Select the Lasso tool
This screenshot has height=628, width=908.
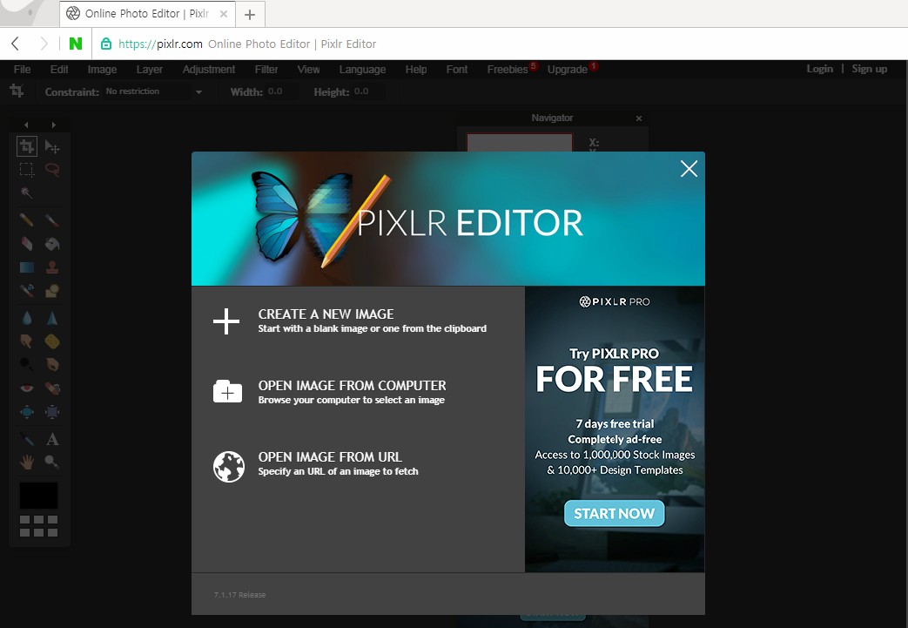[x=52, y=170]
